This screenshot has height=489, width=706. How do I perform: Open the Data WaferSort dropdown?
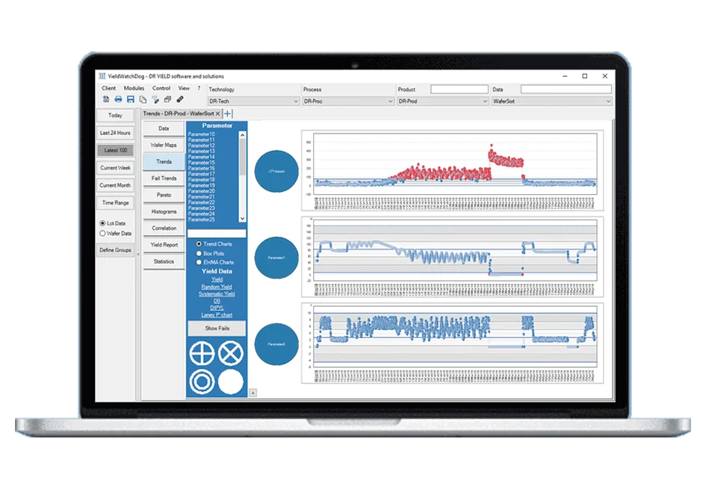pyautogui.click(x=551, y=102)
